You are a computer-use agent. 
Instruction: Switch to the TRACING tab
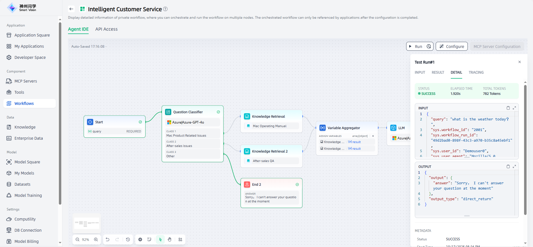pos(476,72)
